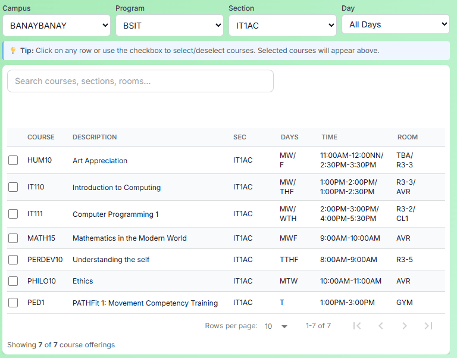Click 'Computer Programming 1' description
457x358 pixels.
tap(115, 214)
